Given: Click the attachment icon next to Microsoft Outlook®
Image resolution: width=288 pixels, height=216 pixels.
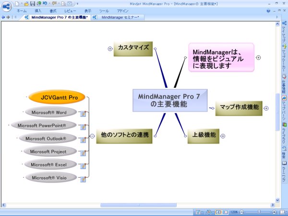Looking at the screenshot, I should (83, 140).
